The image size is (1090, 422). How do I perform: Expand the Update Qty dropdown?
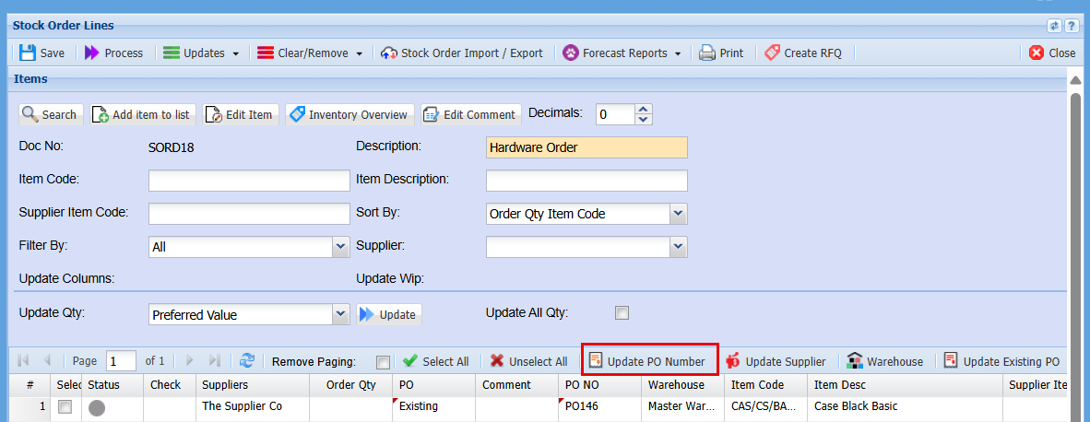tap(340, 314)
